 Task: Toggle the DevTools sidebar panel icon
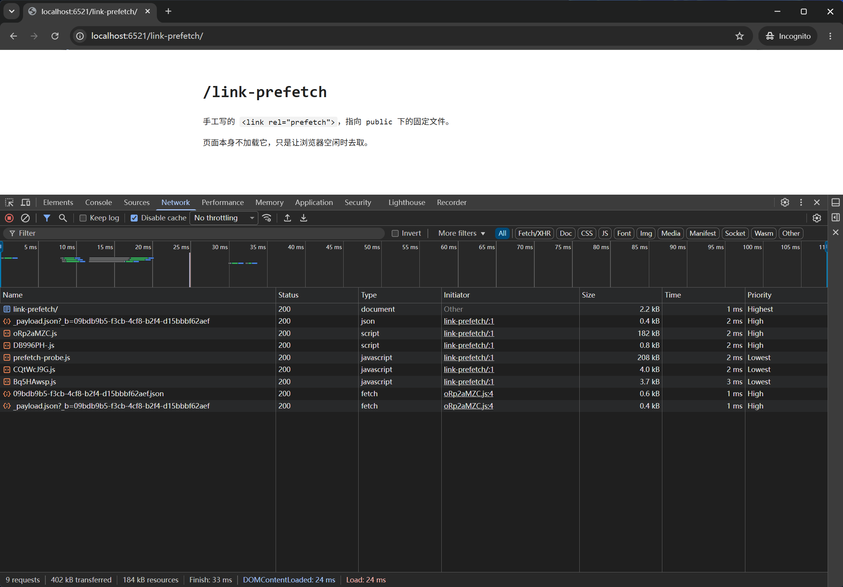tap(836, 218)
